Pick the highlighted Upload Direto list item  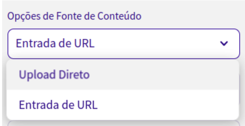click(x=123, y=74)
